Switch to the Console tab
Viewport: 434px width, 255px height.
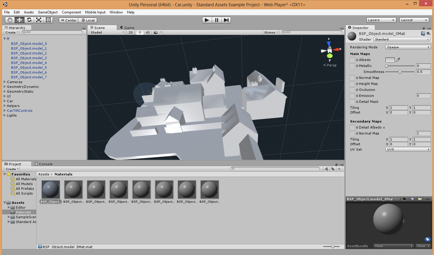click(44, 164)
